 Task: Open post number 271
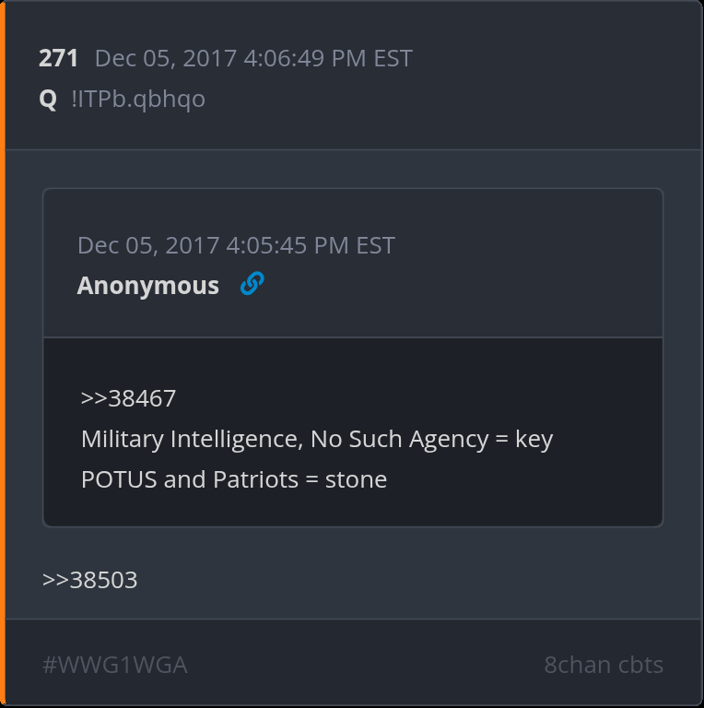58,59
